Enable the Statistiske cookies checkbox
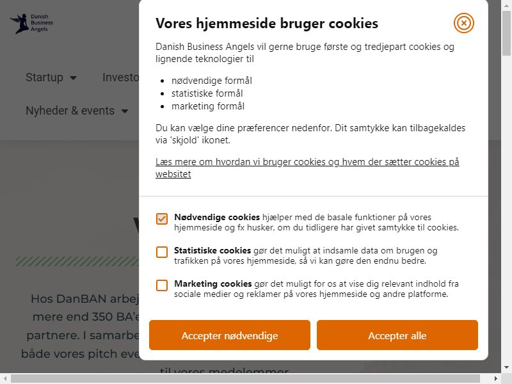512x384 pixels. [x=162, y=252]
